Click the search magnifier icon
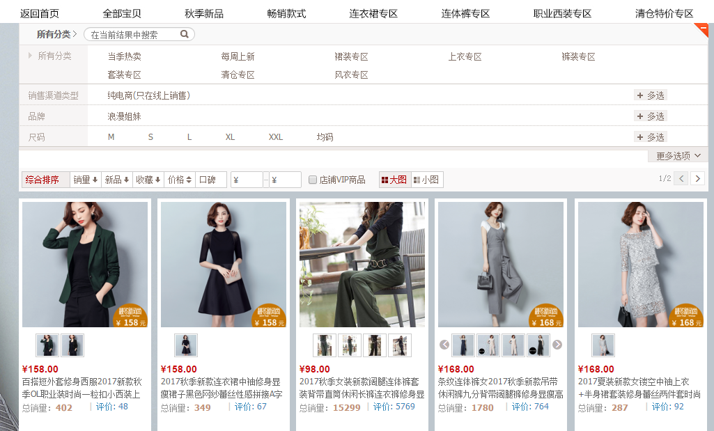This screenshot has height=431, width=714. pyautogui.click(x=185, y=34)
